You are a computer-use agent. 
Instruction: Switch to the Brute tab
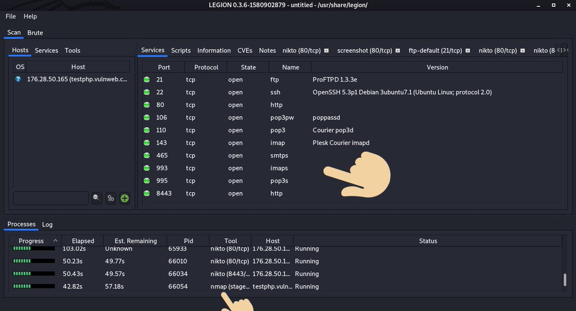click(x=35, y=33)
